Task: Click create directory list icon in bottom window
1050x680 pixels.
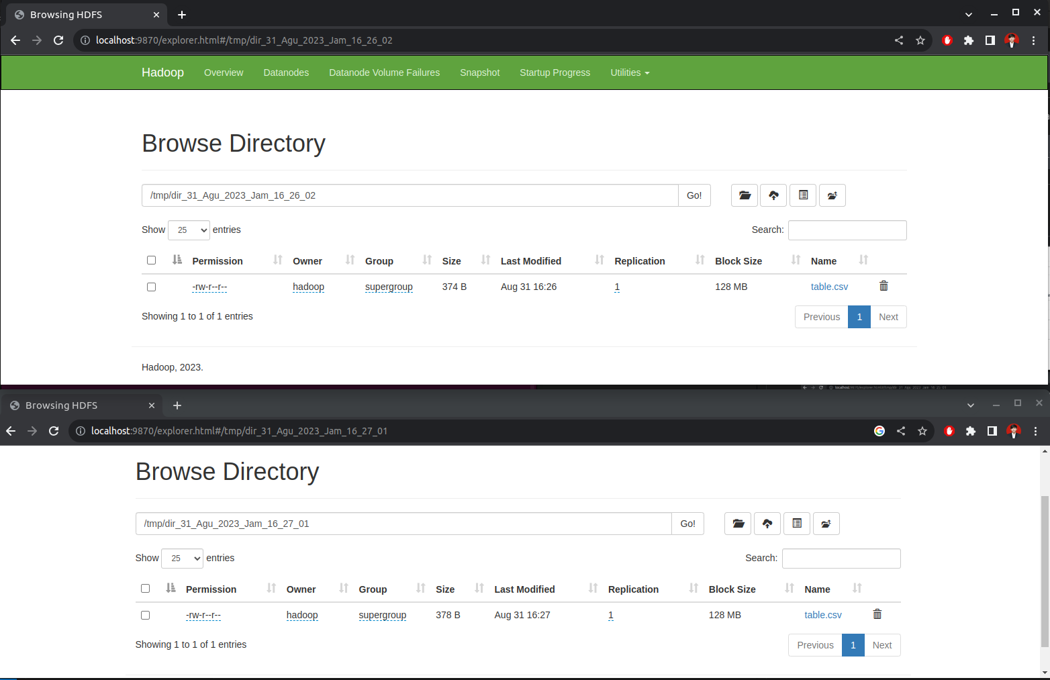Action: 797,524
